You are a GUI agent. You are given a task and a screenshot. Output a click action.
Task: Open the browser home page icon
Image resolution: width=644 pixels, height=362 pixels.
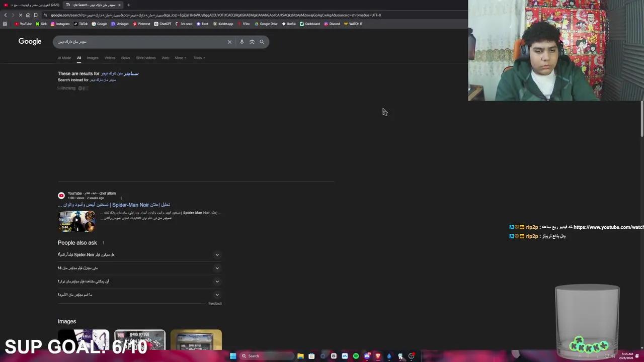click(x=28, y=15)
